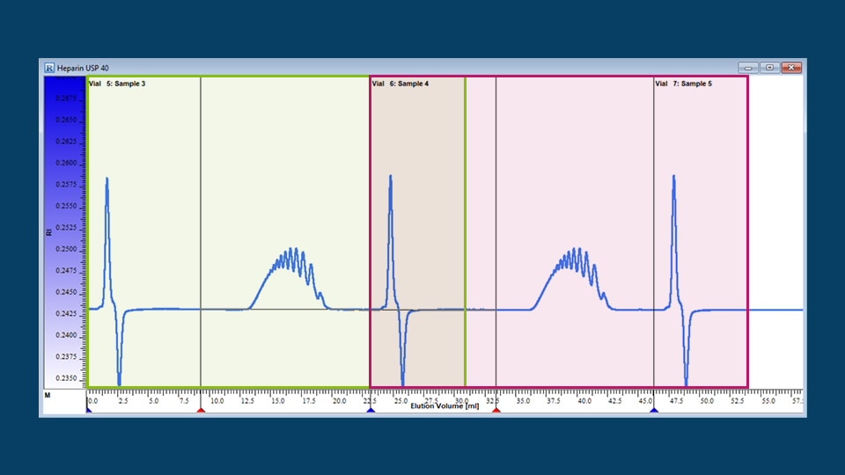Click the 'M' label left of the ruler

pos(47,396)
